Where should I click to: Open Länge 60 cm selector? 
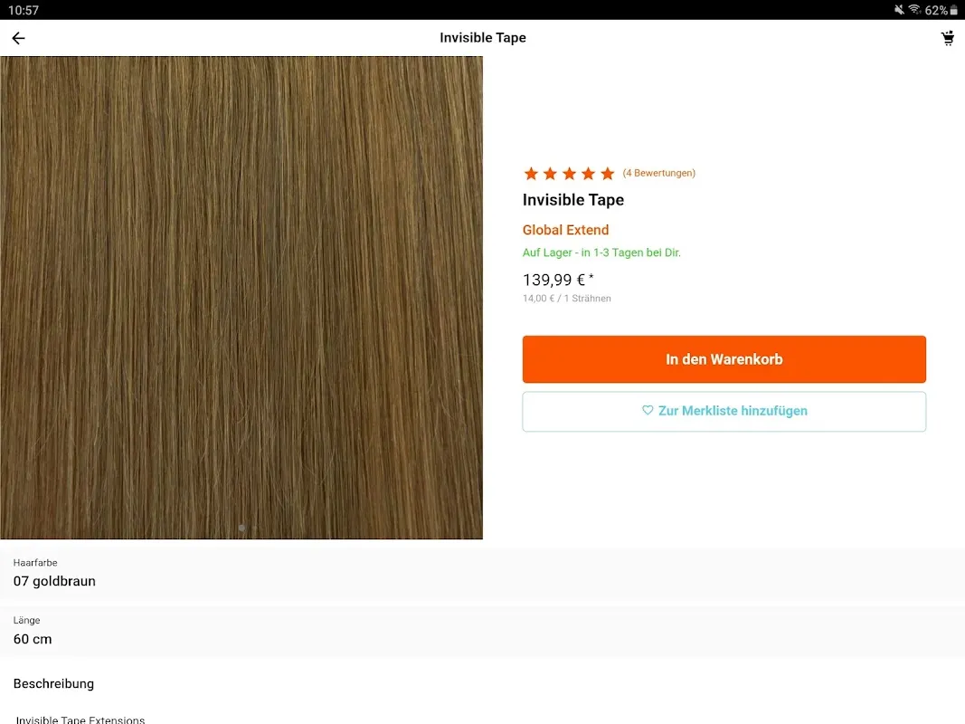coord(483,631)
